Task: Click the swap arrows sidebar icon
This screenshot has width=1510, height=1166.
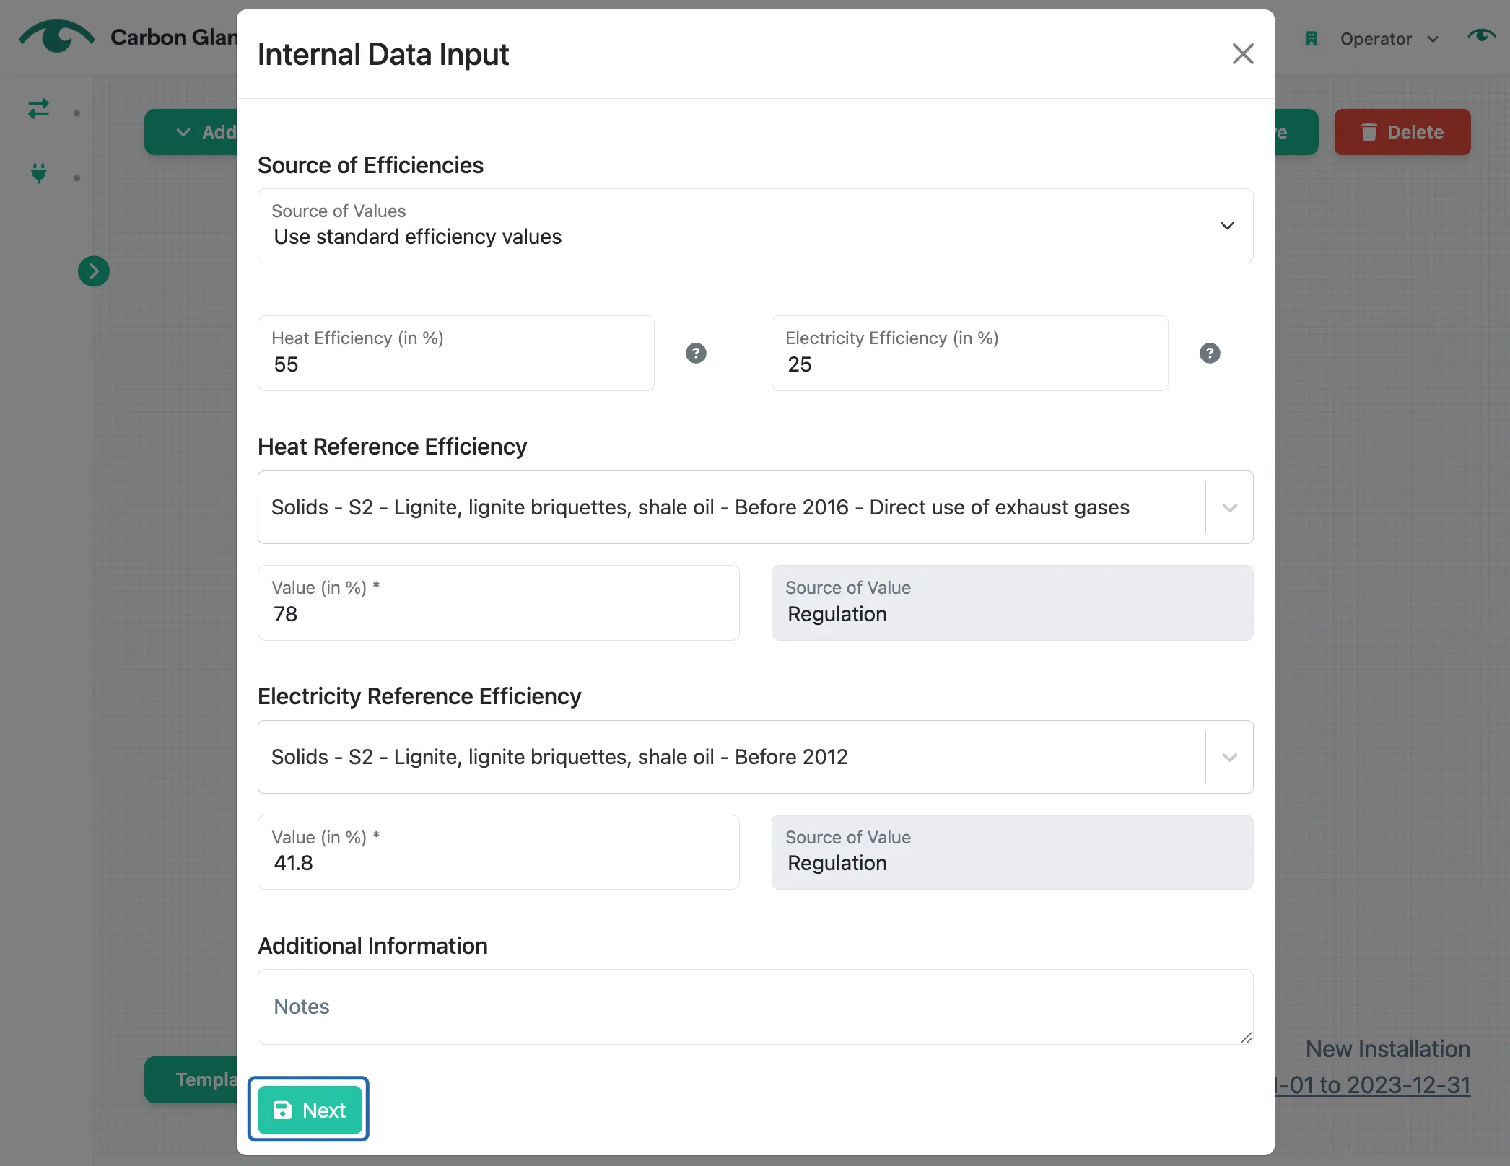Action: 38,109
